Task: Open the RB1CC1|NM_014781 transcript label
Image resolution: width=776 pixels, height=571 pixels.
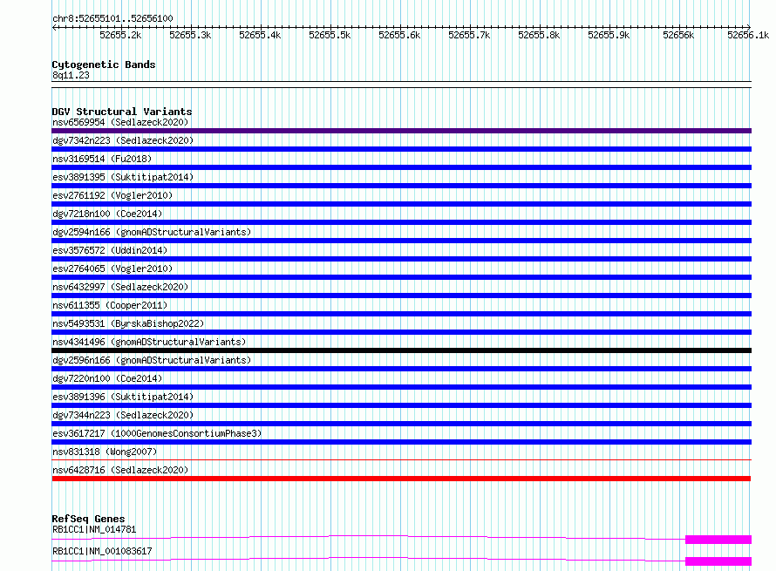Action: 94,529
